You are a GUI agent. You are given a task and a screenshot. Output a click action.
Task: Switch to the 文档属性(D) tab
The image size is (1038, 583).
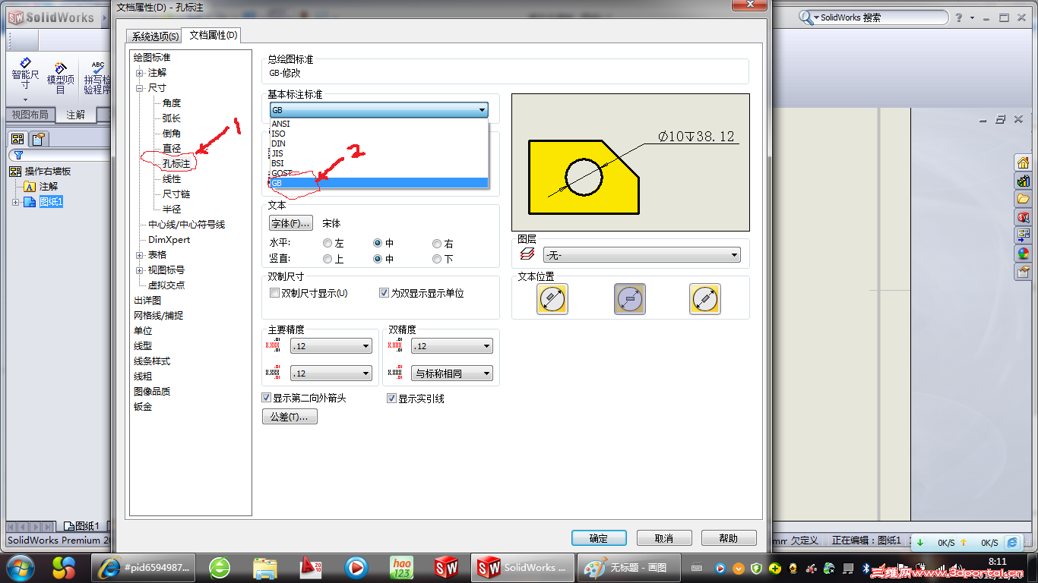(214, 35)
